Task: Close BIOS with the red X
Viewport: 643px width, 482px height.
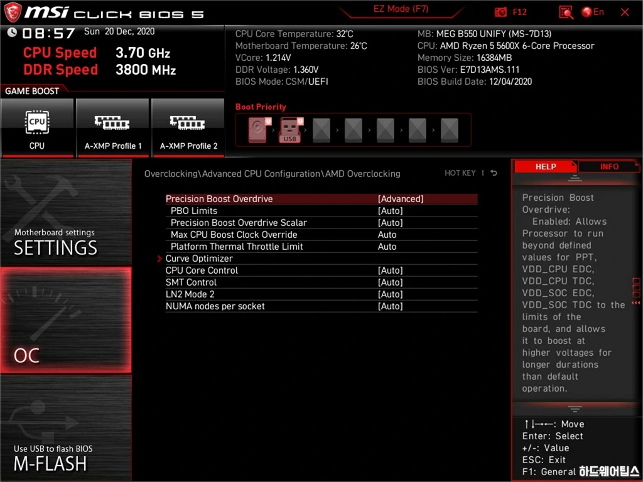Action: (x=625, y=13)
